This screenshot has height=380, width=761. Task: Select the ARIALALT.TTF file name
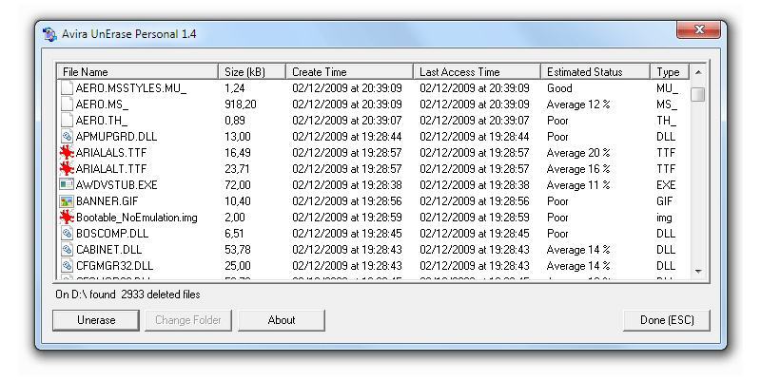(111, 169)
